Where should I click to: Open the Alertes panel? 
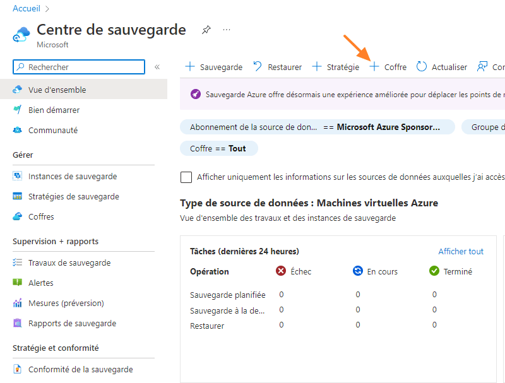tap(37, 283)
